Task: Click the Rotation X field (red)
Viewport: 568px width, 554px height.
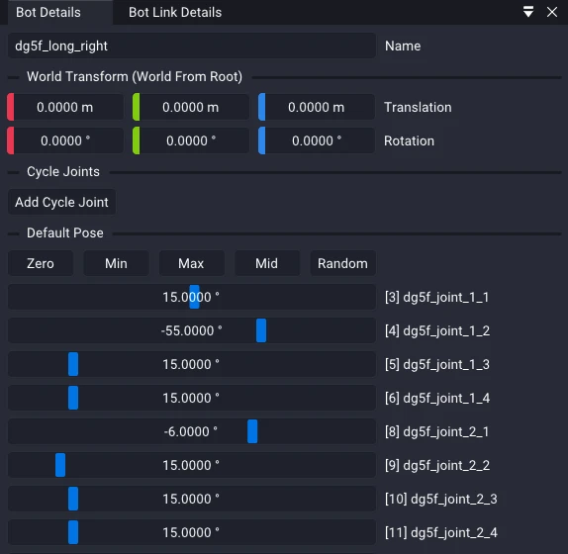Action: tap(65, 140)
